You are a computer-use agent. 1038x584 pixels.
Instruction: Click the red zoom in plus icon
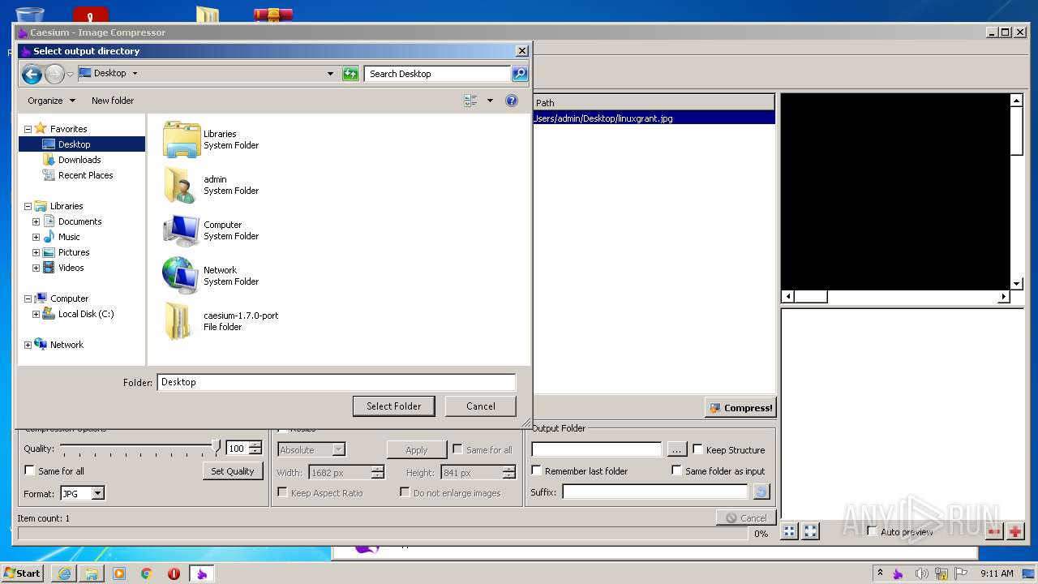point(1014,531)
